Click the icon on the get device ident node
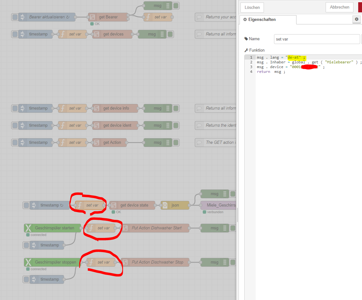This screenshot has height=300, width=362. (97, 125)
